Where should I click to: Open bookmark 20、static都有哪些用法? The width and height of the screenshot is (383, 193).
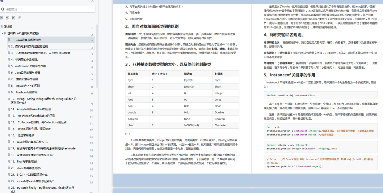pyautogui.click(x=26, y=168)
